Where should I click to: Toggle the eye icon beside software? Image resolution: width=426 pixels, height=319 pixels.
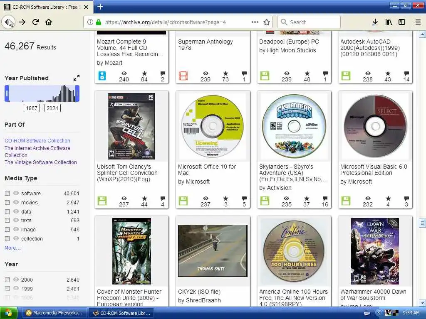16,193
